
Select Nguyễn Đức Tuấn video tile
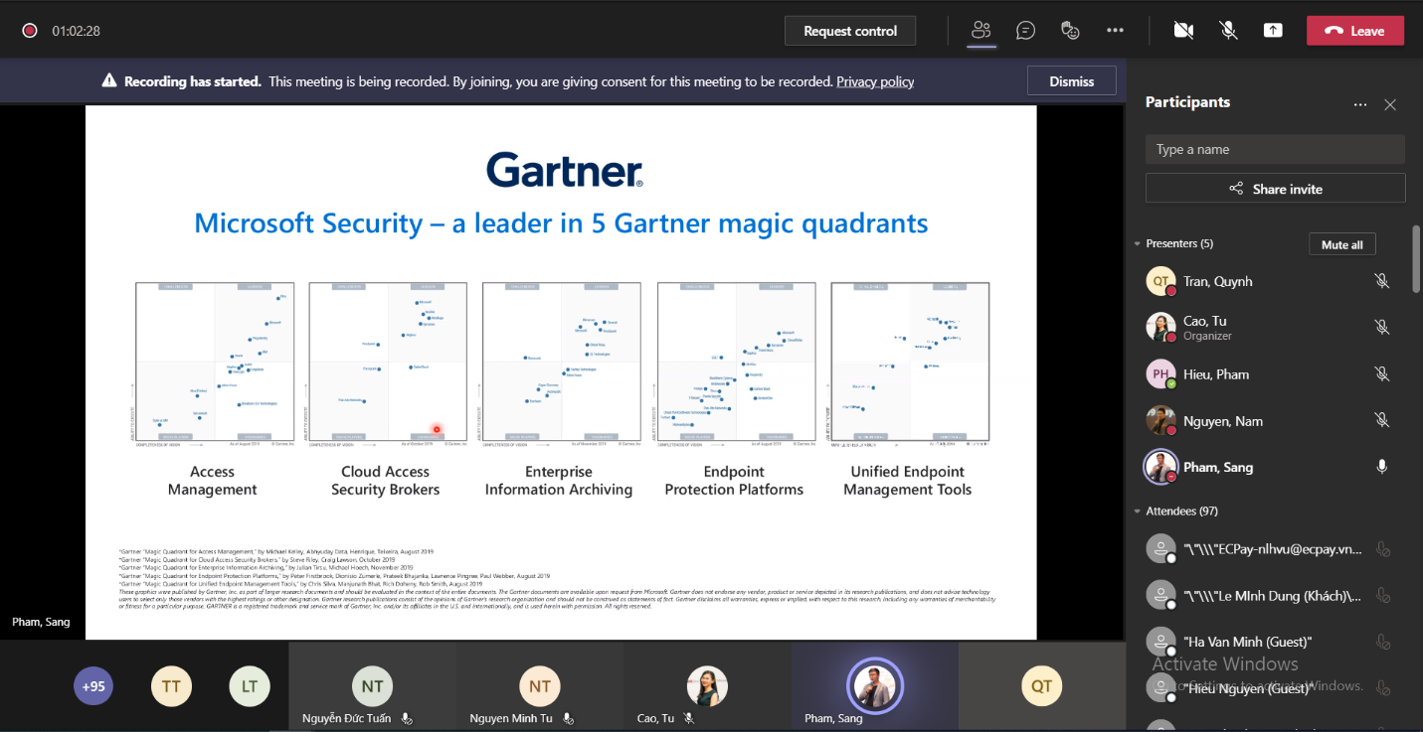coord(372,686)
